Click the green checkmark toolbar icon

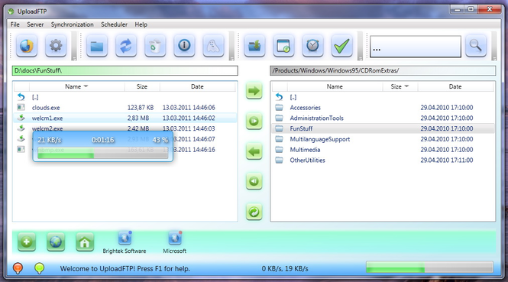tap(341, 46)
